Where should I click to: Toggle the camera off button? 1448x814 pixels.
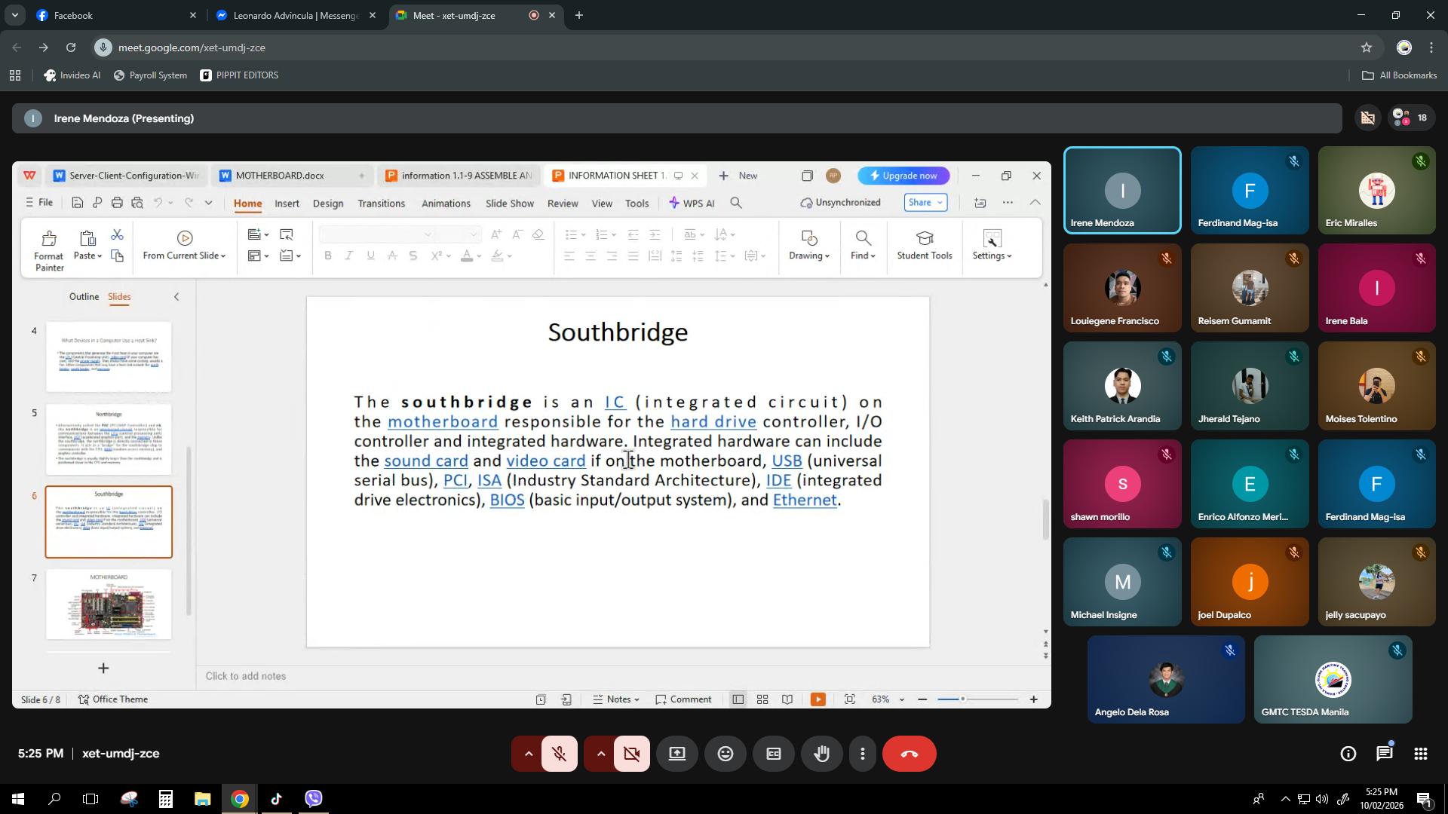pos(631,754)
